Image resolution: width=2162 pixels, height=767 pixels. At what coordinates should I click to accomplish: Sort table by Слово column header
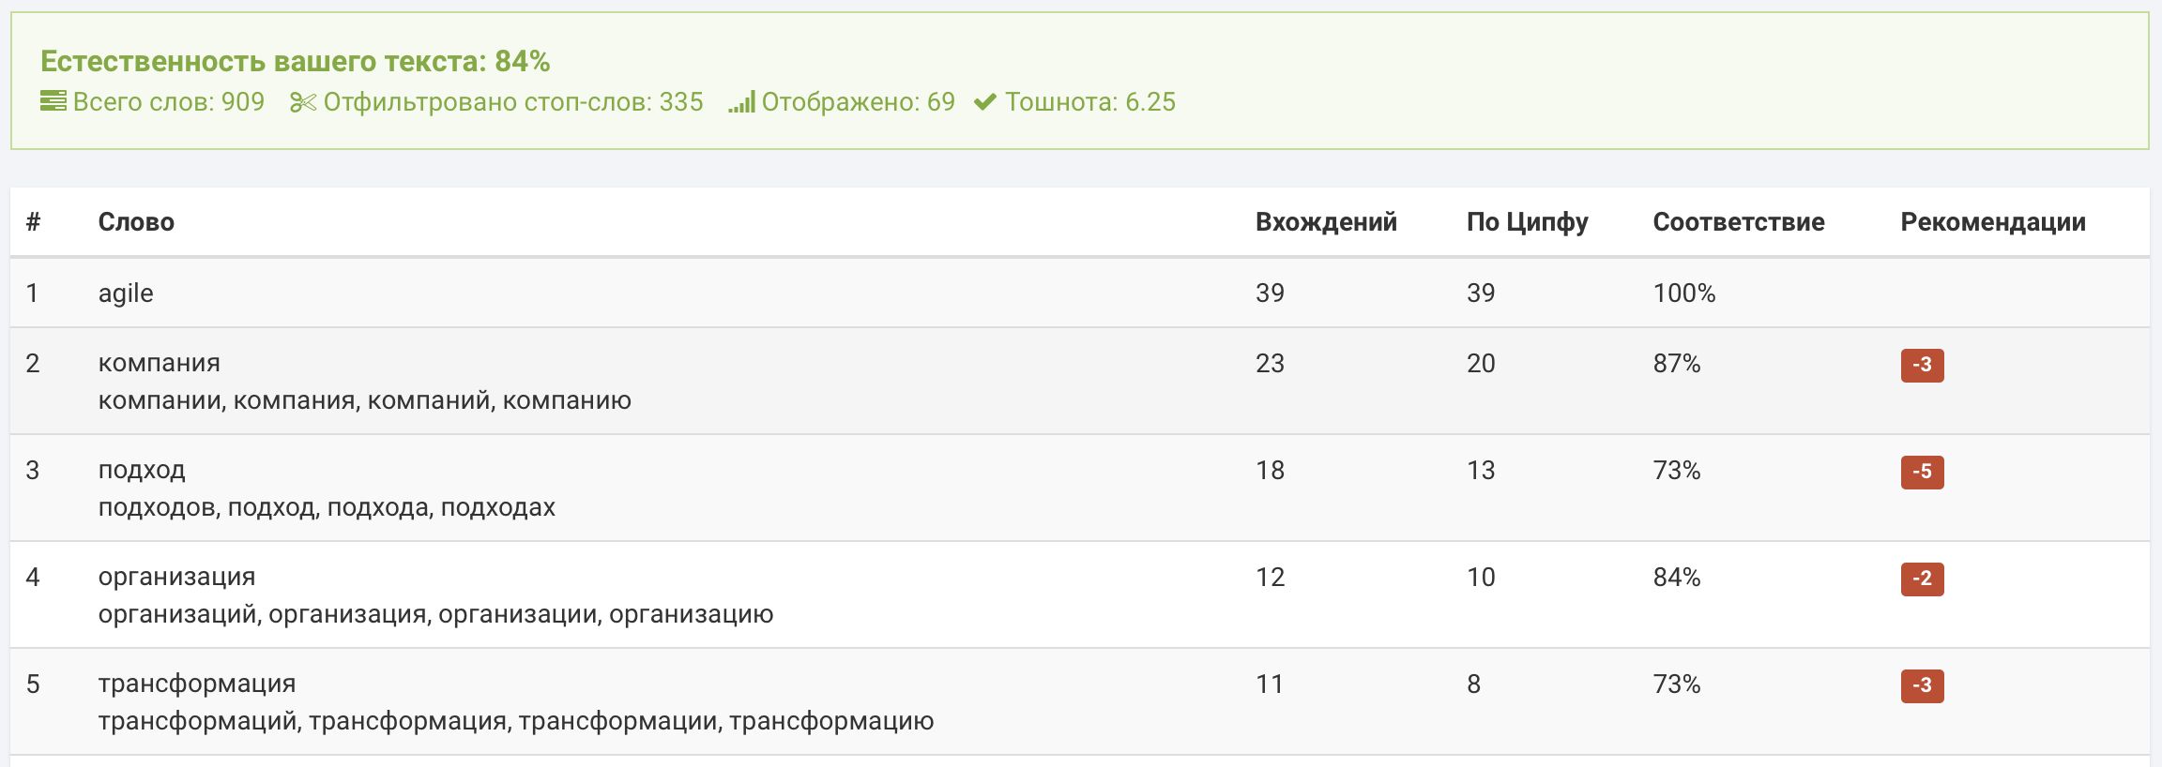click(136, 222)
